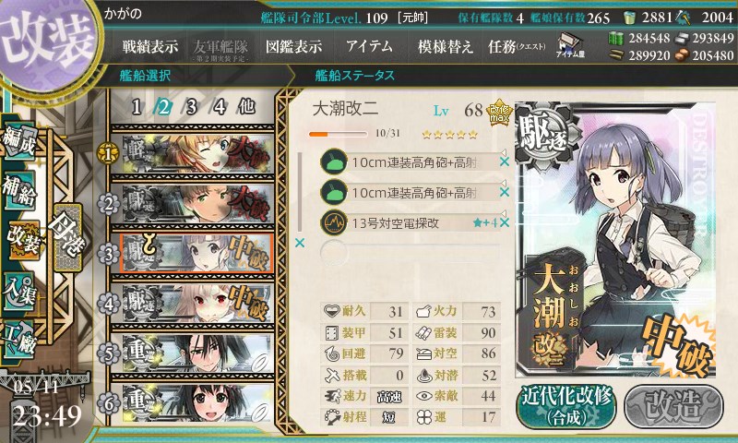Click the 近代化改修 modernization button

pyautogui.click(x=566, y=406)
